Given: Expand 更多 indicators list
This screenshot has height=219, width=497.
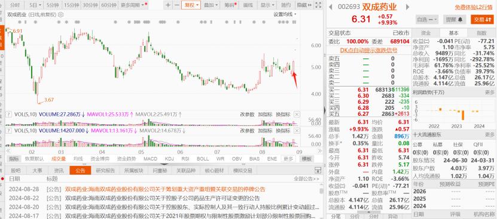Looking at the screenshot, I should click(x=288, y=159).
